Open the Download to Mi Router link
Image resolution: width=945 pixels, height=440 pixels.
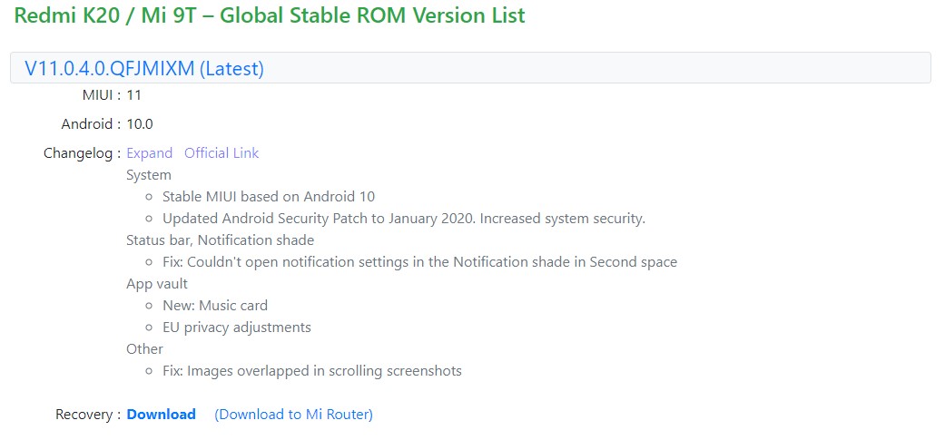coord(293,414)
